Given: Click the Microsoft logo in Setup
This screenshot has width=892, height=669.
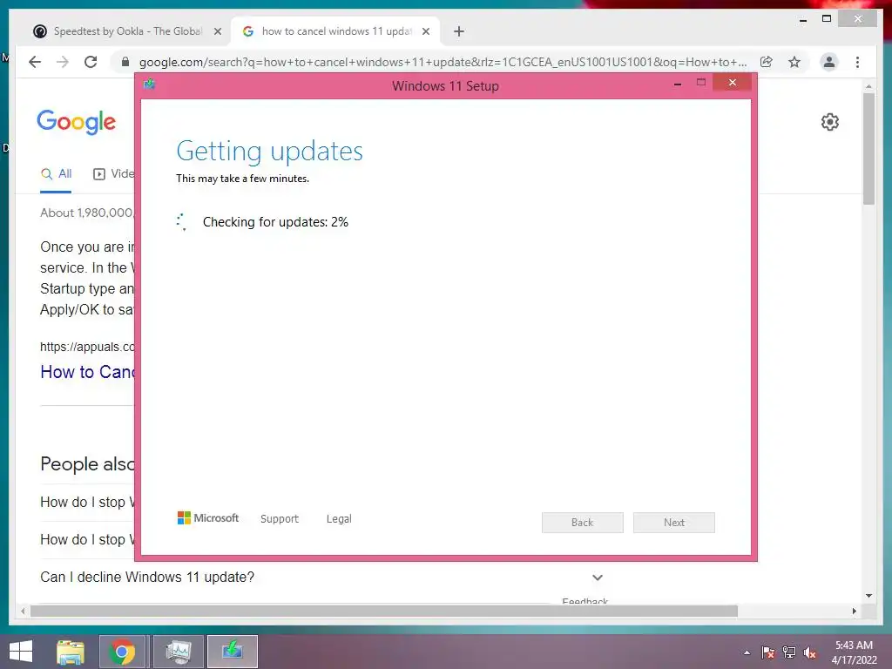Looking at the screenshot, I should (208, 517).
